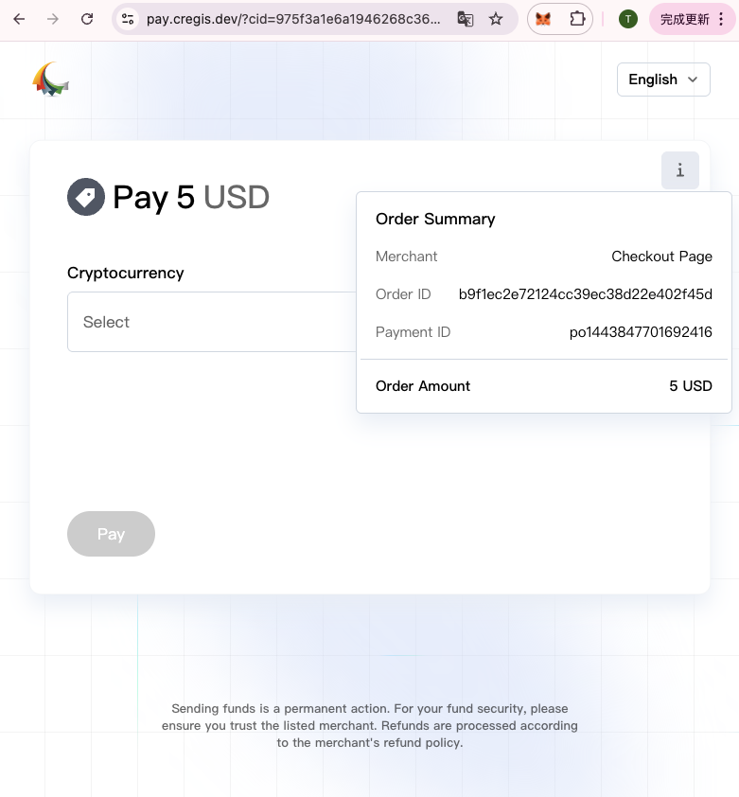Click the Order ID value

585,294
